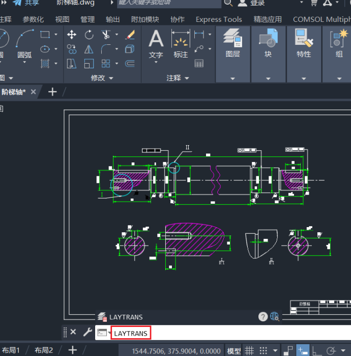Select the Dimension (标注) tool
351x356 pixels.
pyautogui.click(x=181, y=44)
